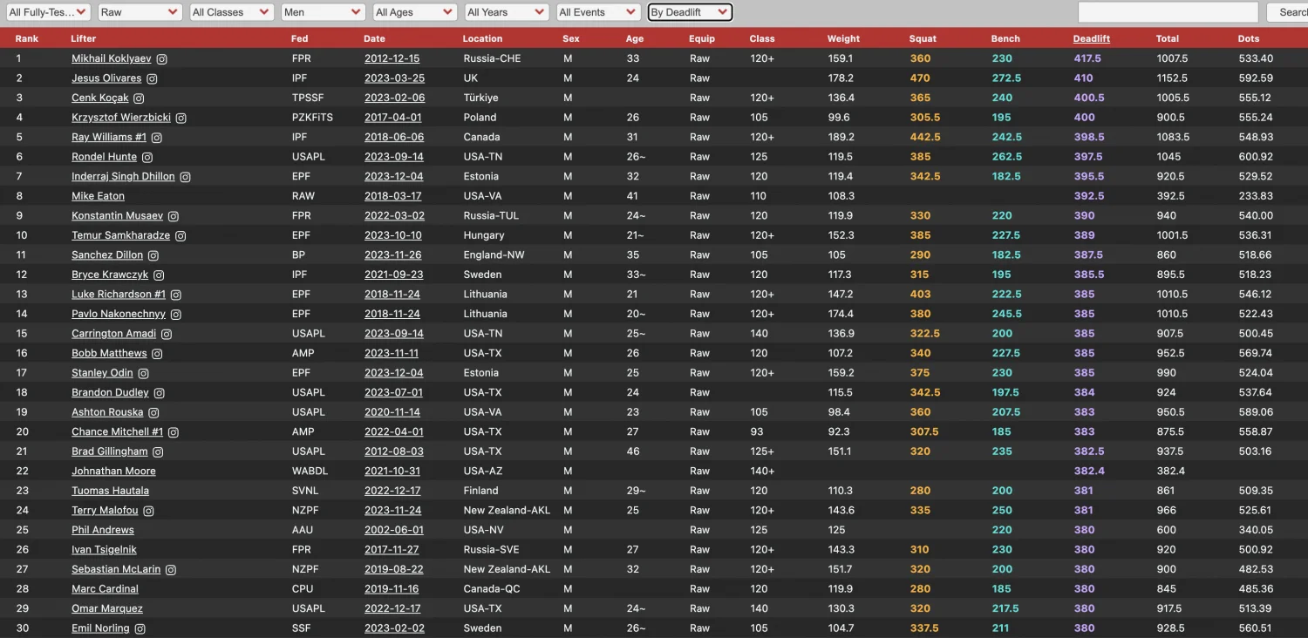Viewport: 1308px width, 638px height.
Task: Open the By Deadlift sorting dropdown
Action: (x=689, y=11)
